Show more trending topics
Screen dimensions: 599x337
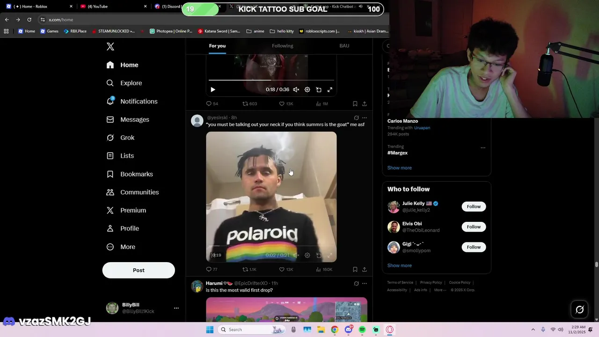[399, 168]
